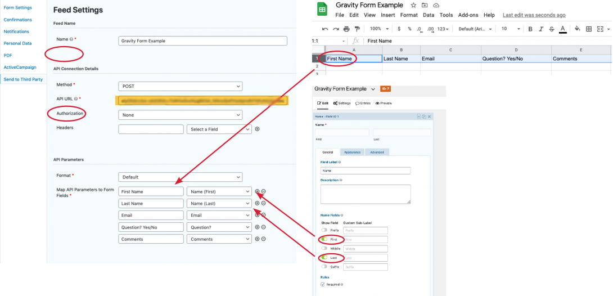This screenshot has height=296, width=613.
Task: Open Form Settings in the sidebar
Action: 18,8
